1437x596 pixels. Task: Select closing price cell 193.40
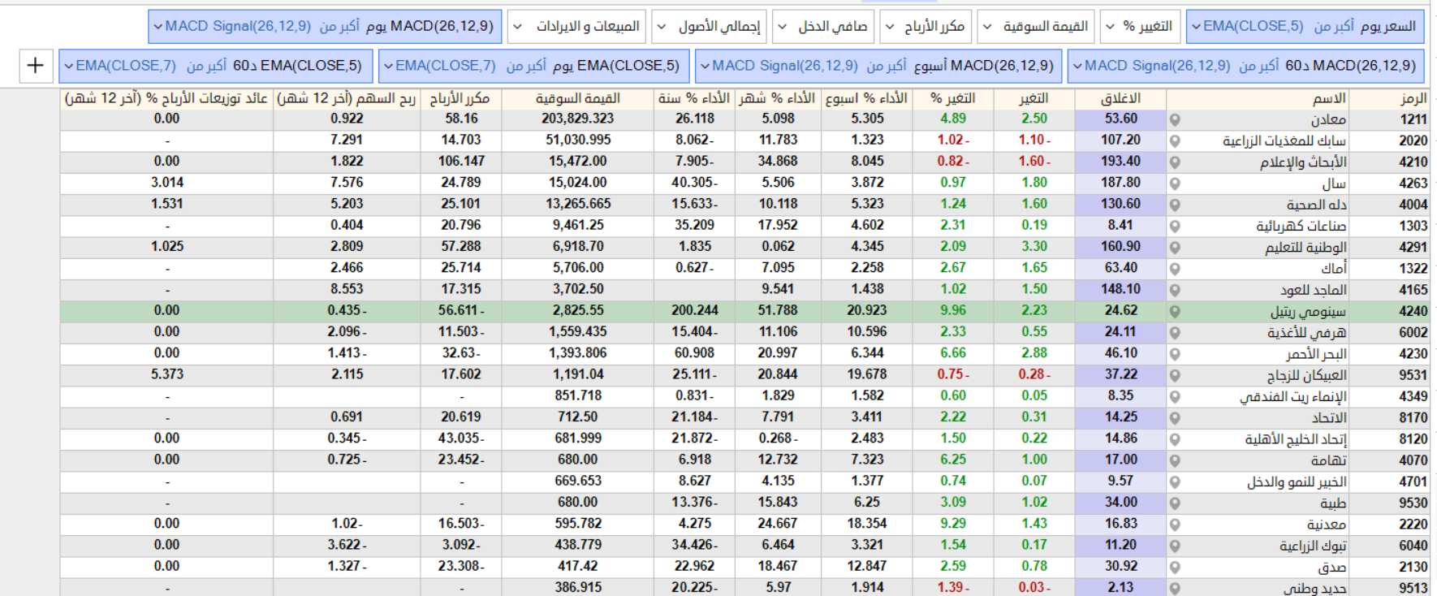1120,161
